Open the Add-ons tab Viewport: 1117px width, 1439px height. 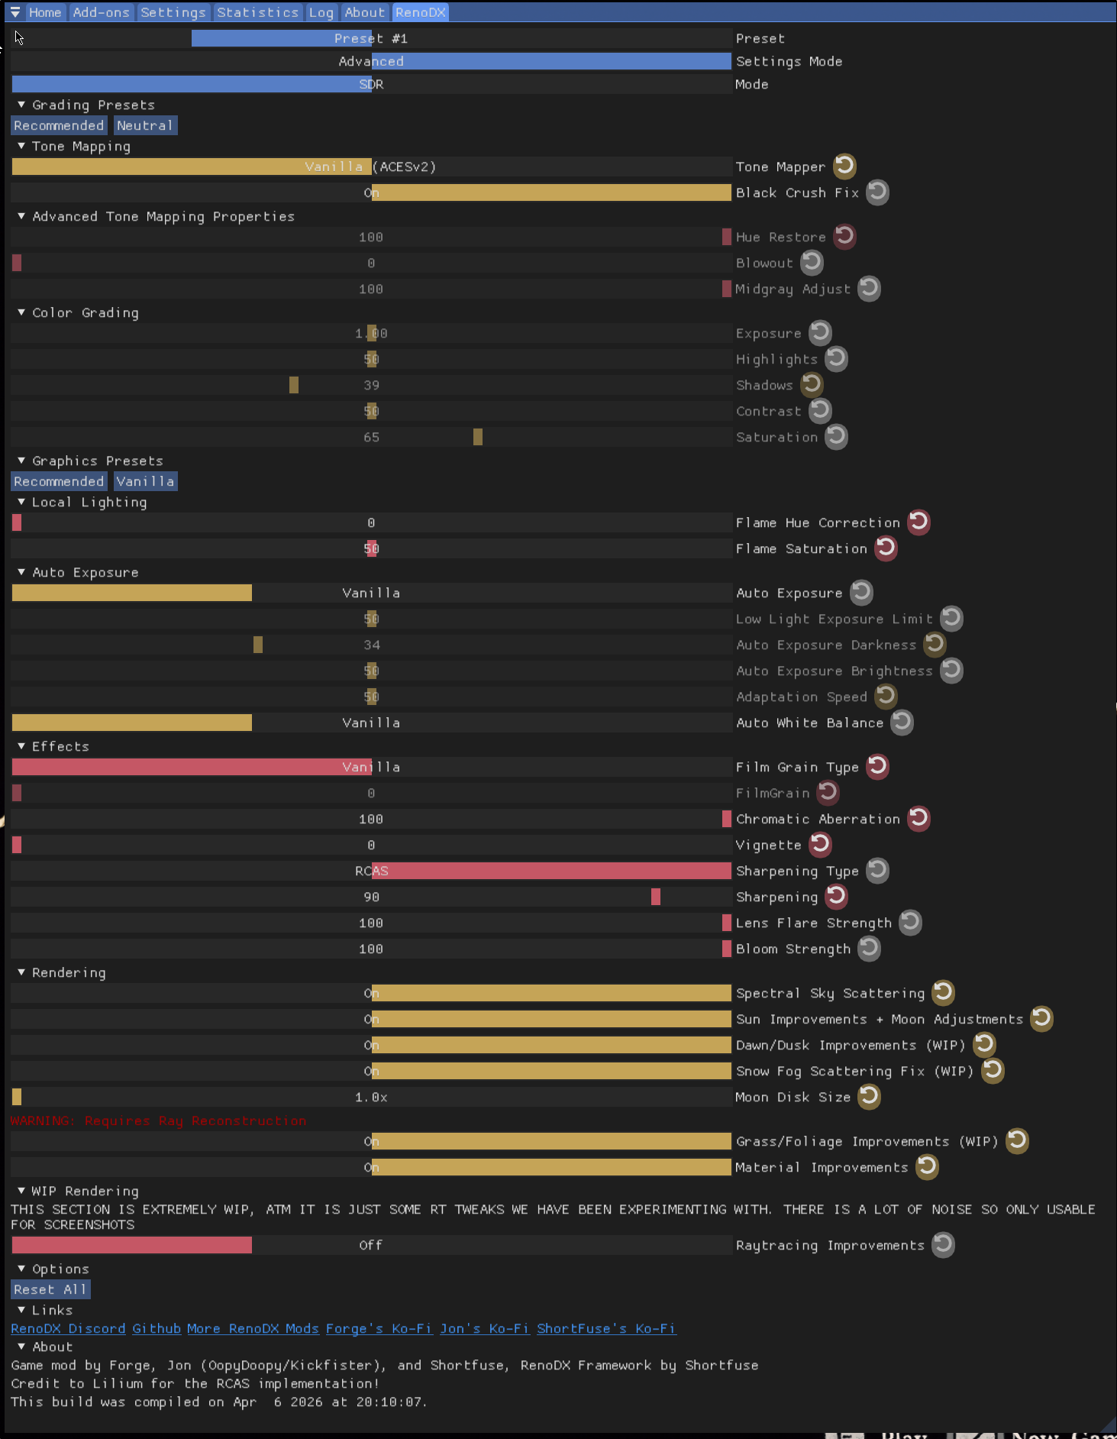click(101, 12)
